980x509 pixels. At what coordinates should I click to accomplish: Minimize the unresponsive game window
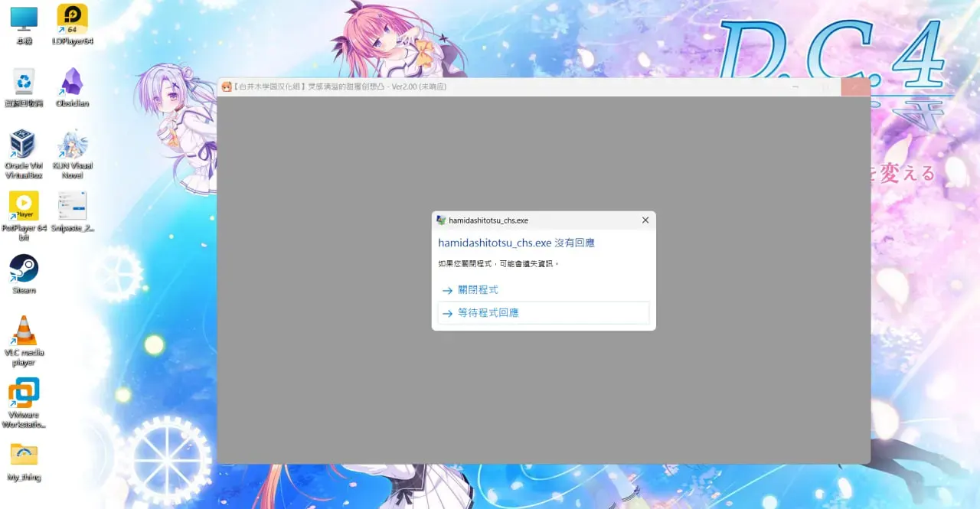coord(795,86)
